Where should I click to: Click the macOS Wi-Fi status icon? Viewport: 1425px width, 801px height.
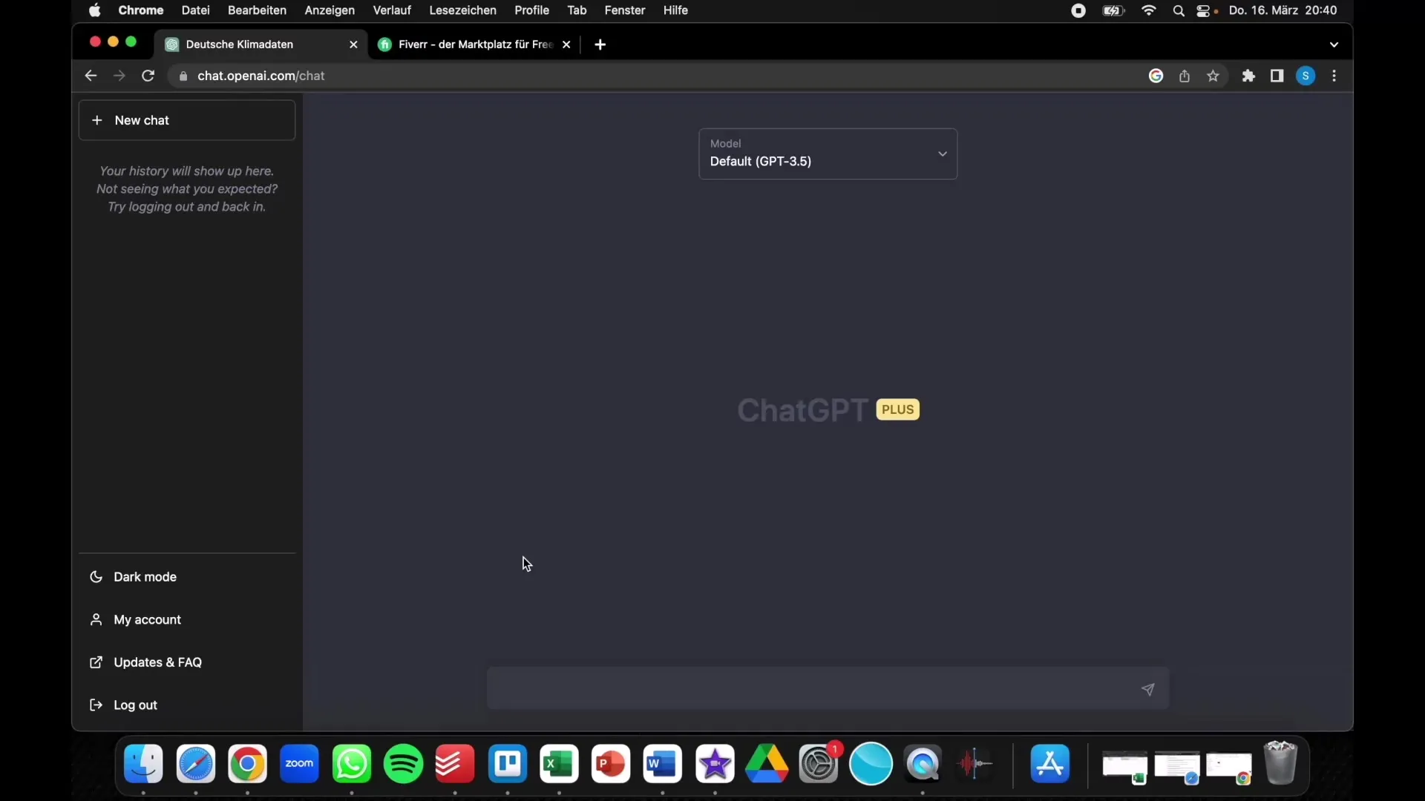[x=1148, y=11]
